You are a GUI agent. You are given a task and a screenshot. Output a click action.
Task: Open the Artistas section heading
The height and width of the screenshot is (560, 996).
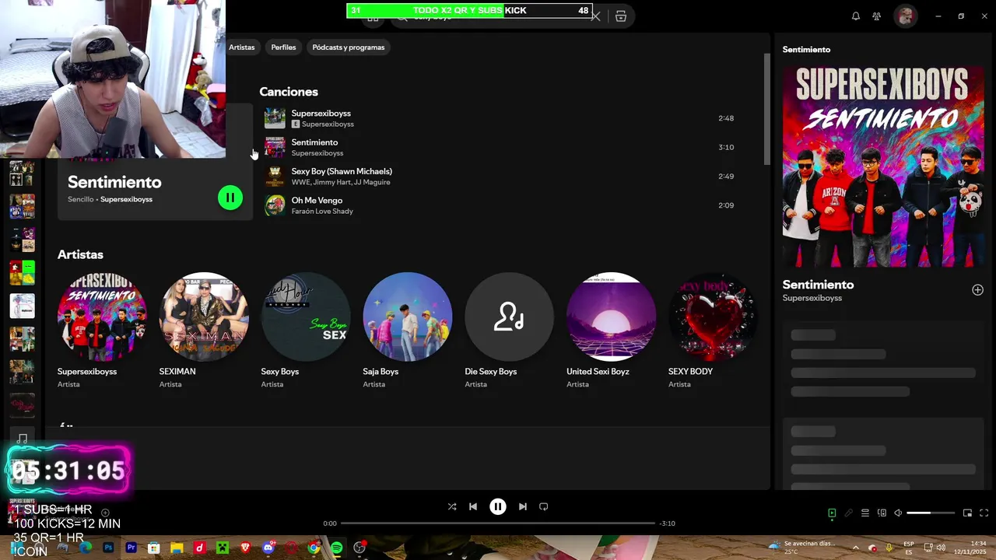(80, 254)
